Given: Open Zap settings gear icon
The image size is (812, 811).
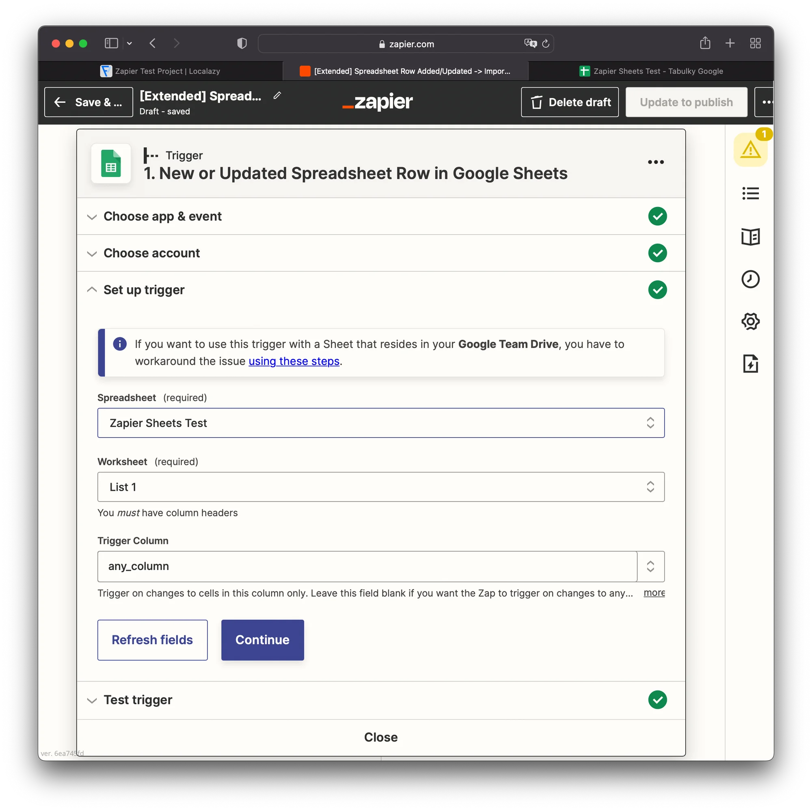Looking at the screenshot, I should click(x=750, y=321).
